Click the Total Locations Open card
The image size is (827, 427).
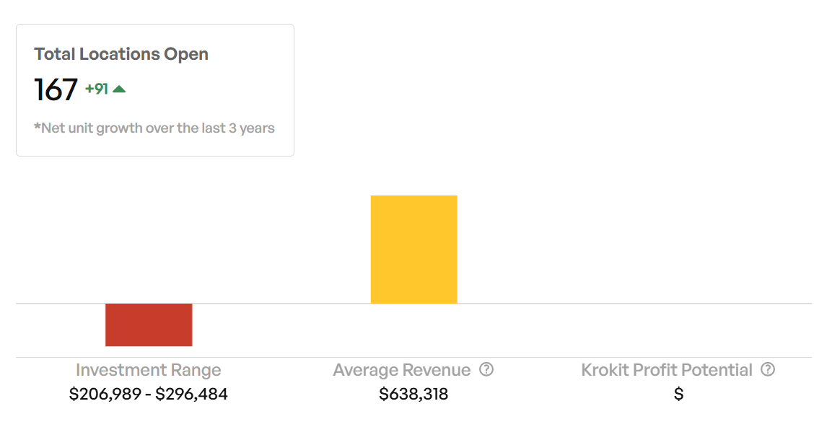coord(155,90)
